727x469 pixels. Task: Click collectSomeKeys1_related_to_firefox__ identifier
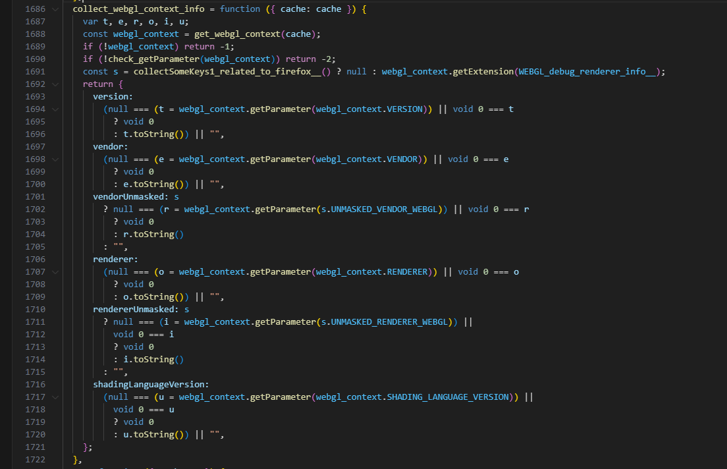point(227,72)
